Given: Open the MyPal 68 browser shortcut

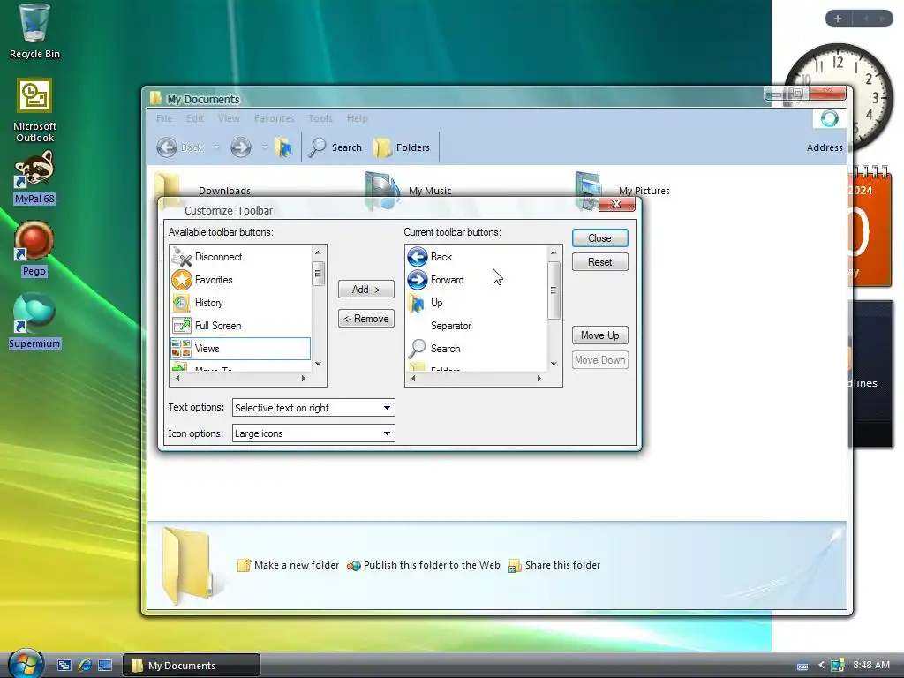Looking at the screenshot, I should (x=34, y=178).
